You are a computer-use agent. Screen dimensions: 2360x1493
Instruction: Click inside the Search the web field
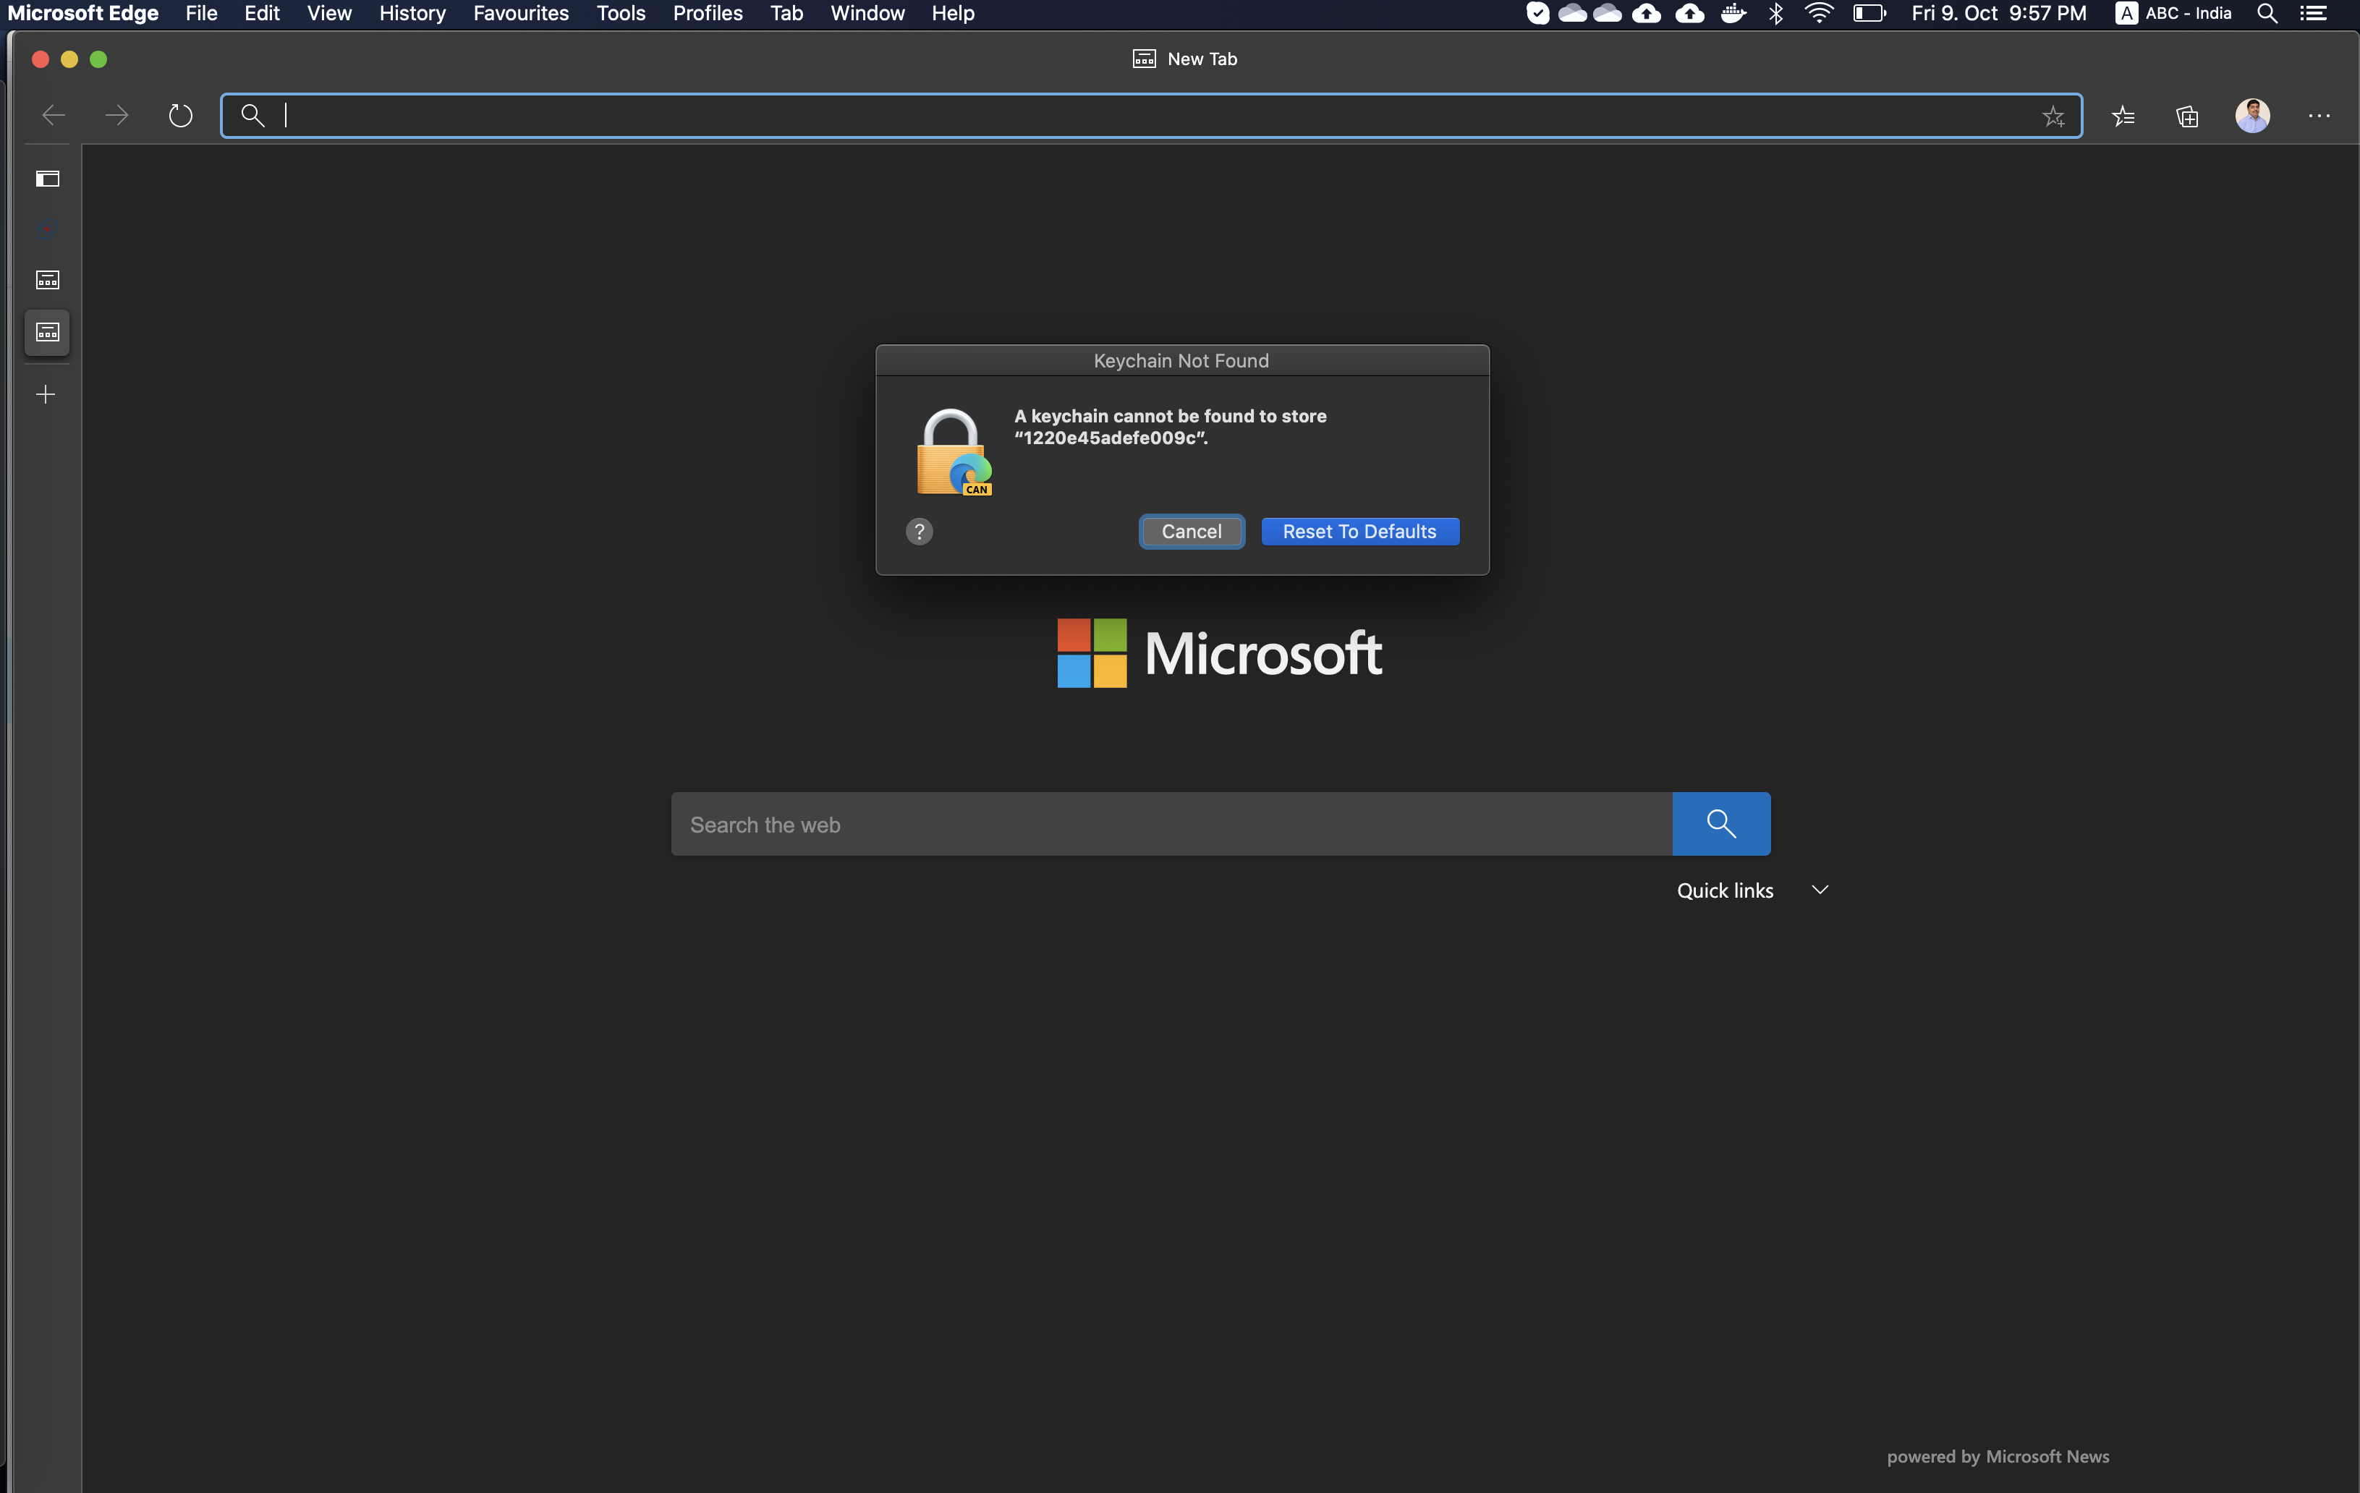click(x=1078, y=824)
